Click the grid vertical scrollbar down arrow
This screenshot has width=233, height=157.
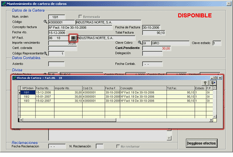tap(215, 116)
